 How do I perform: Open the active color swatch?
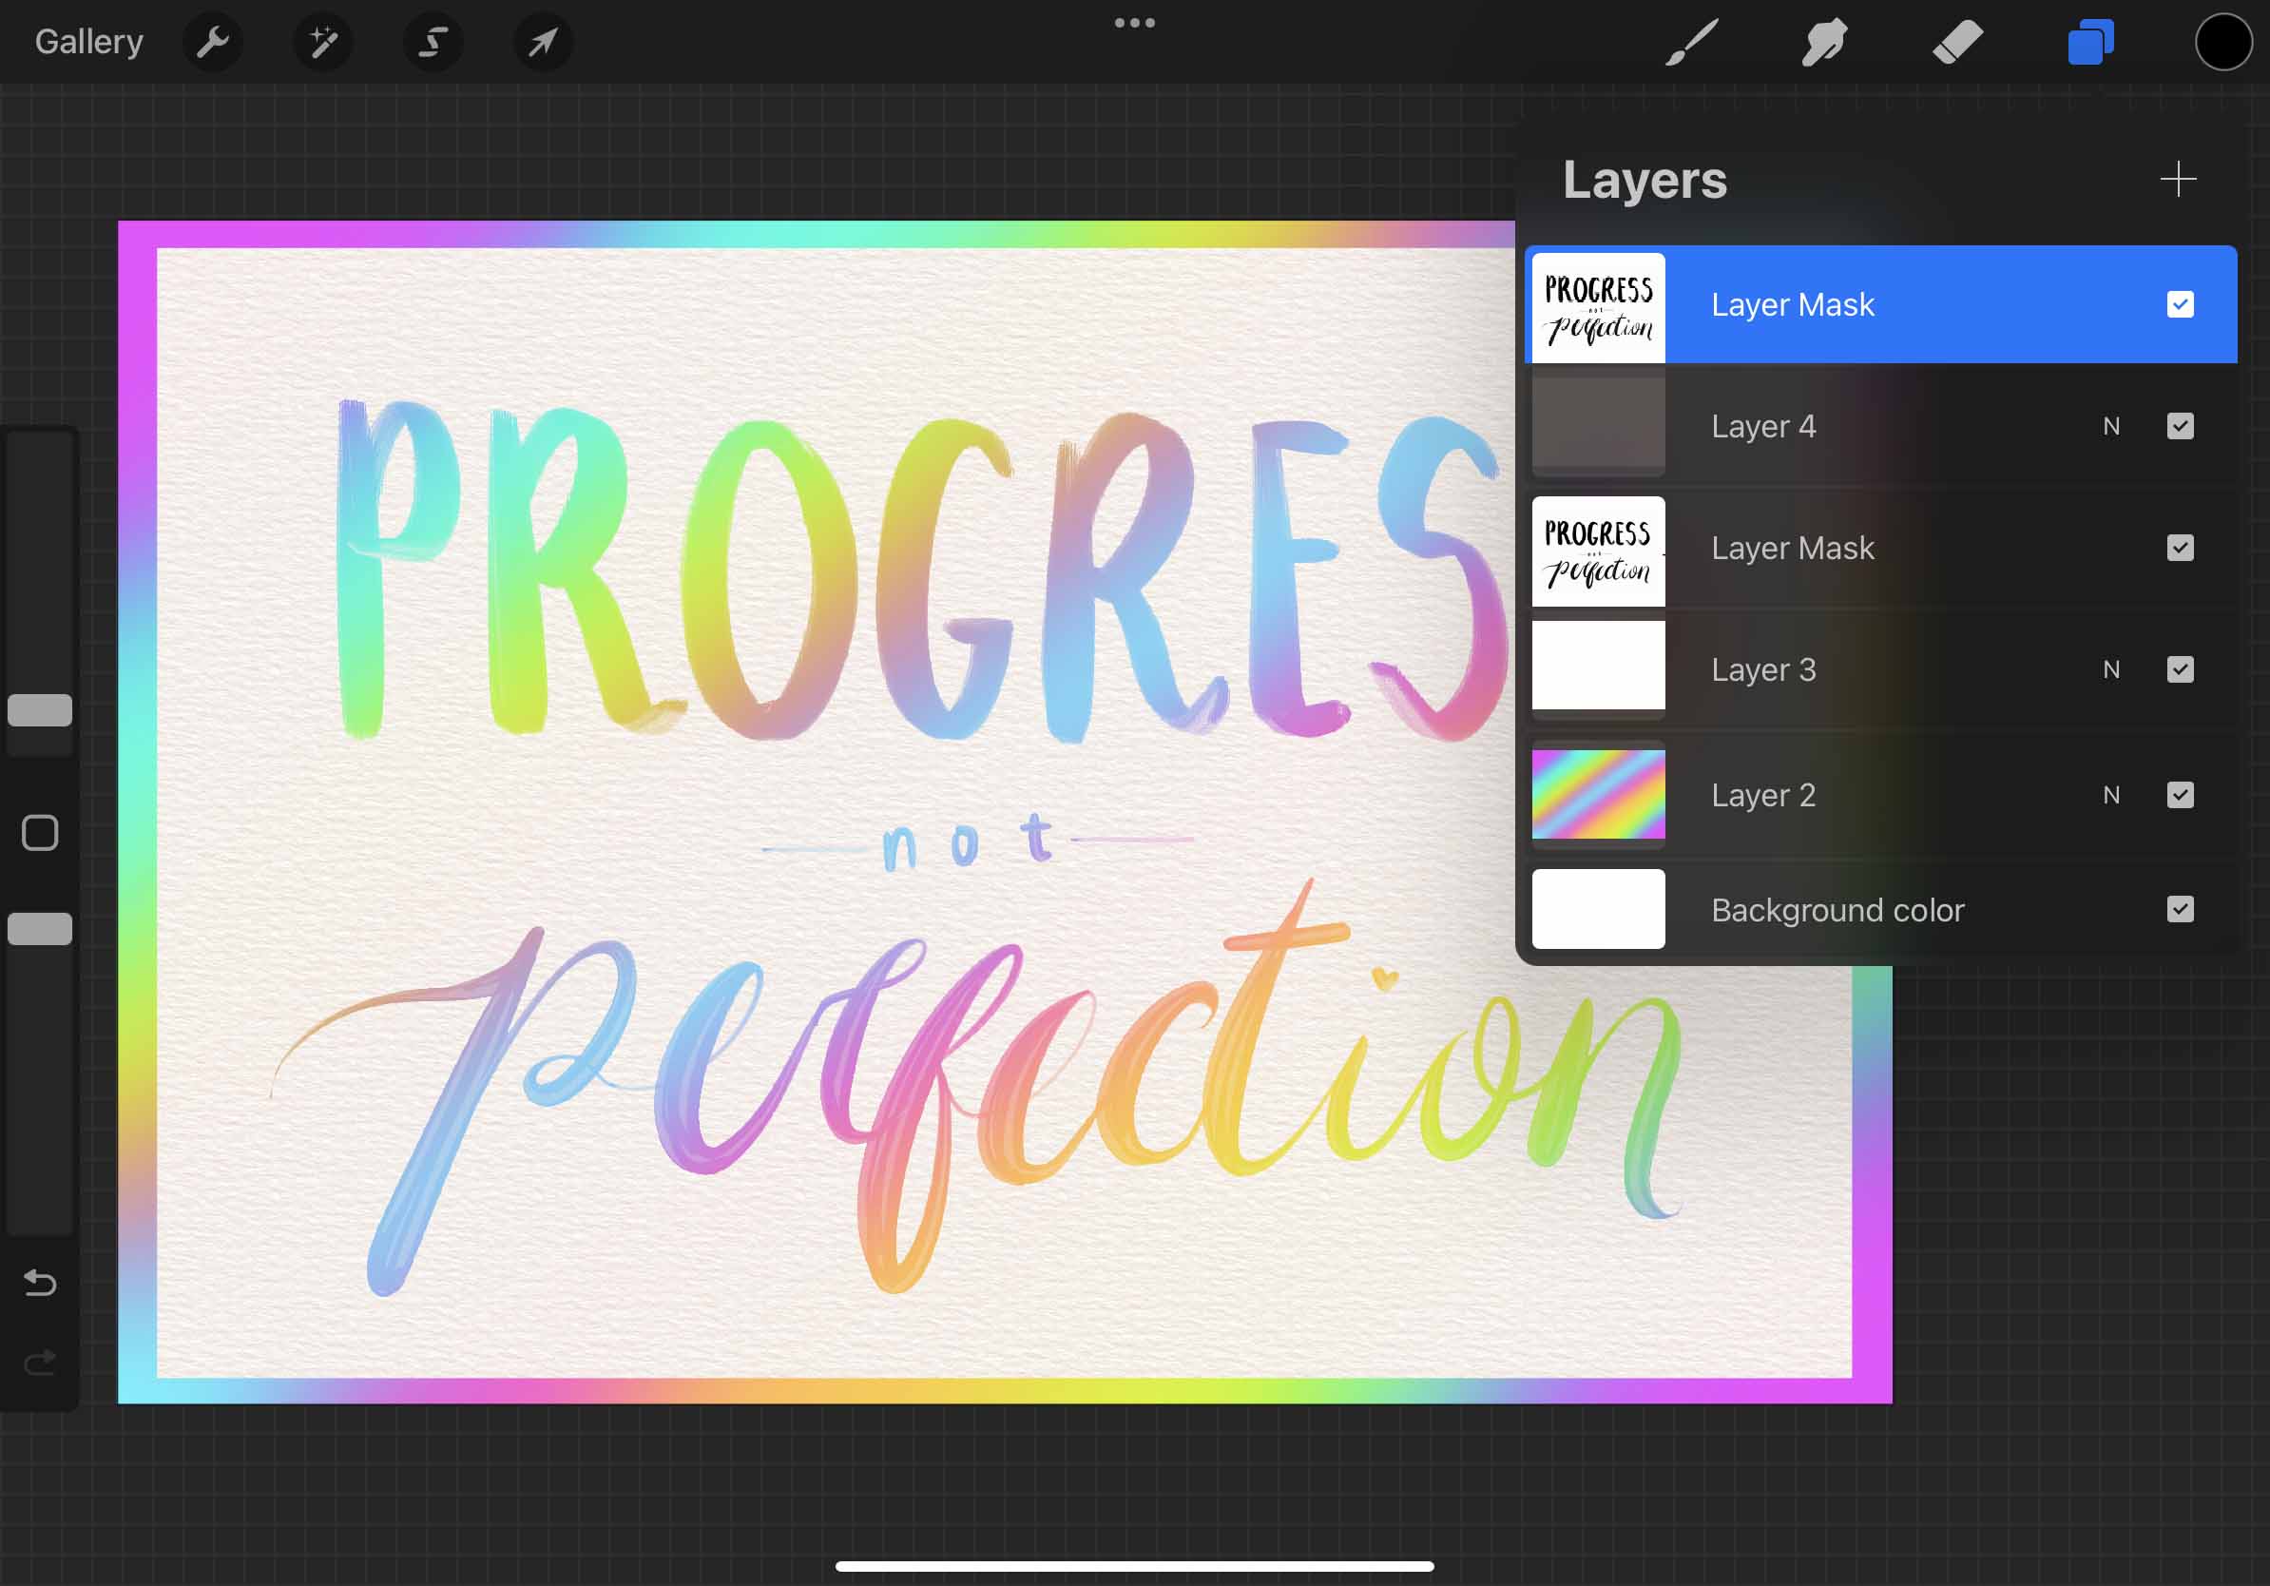[2222, 43]
